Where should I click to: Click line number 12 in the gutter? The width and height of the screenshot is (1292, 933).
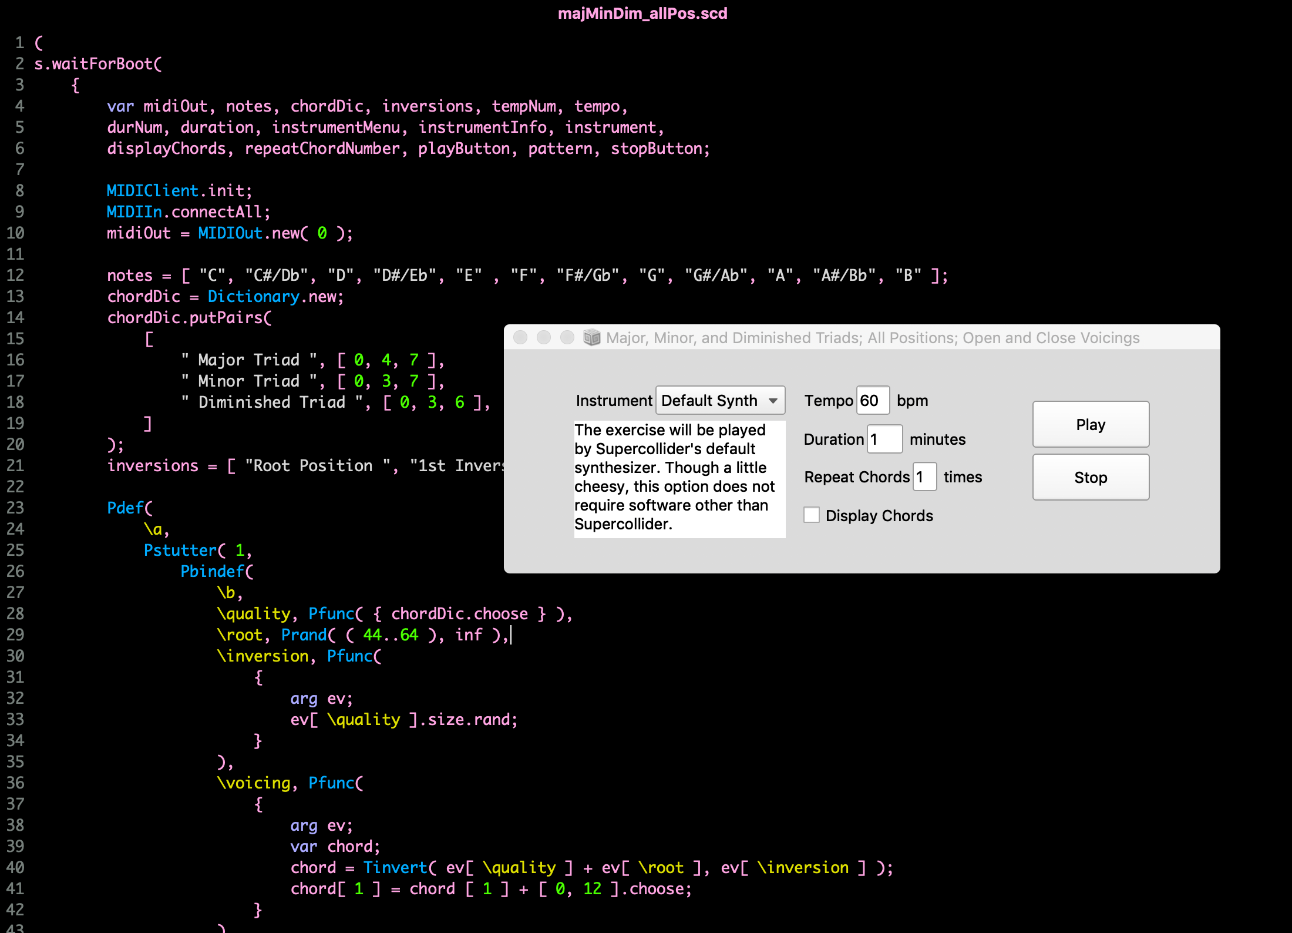[x=15, y=276]
